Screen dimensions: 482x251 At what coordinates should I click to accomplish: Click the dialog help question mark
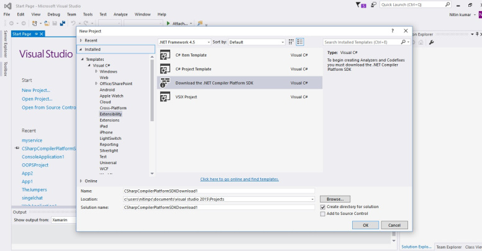(x=392, y=31)
